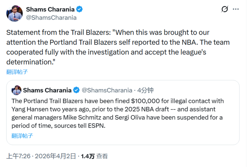Click the verified badge beside top author name
This screenshot has height=167, width=247.
point(79,9)
